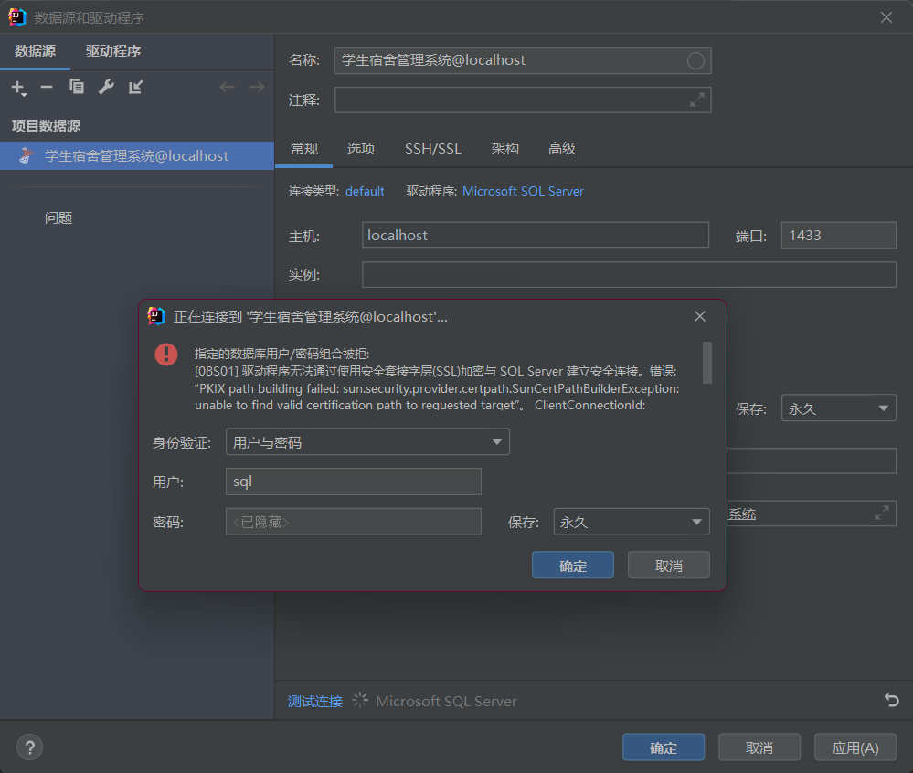Cancel the connection dialog with 取消

coord(668,566)
